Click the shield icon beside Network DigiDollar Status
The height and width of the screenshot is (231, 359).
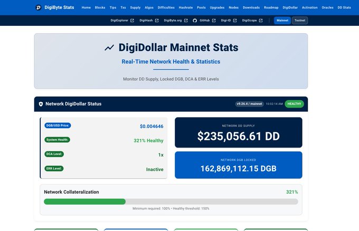click(x=41, y=104)
